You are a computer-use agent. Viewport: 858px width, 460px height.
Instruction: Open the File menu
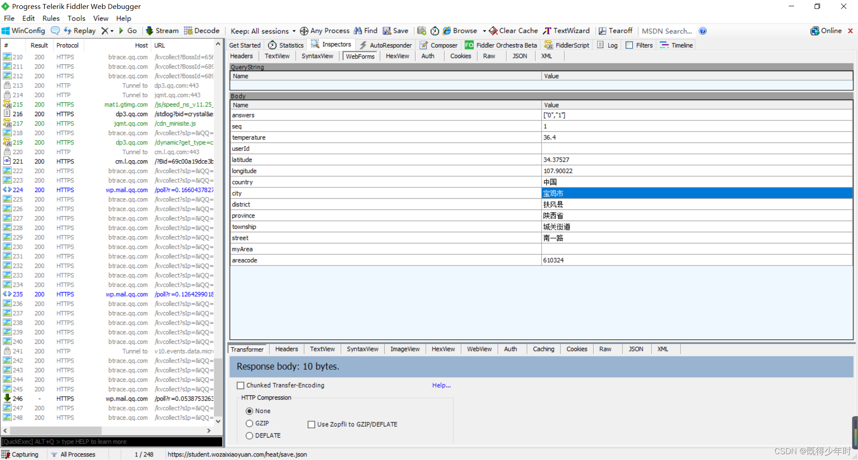[9, 18]
